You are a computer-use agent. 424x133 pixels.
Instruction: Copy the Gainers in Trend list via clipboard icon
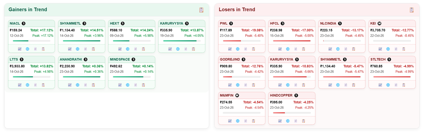coord(201,10)
